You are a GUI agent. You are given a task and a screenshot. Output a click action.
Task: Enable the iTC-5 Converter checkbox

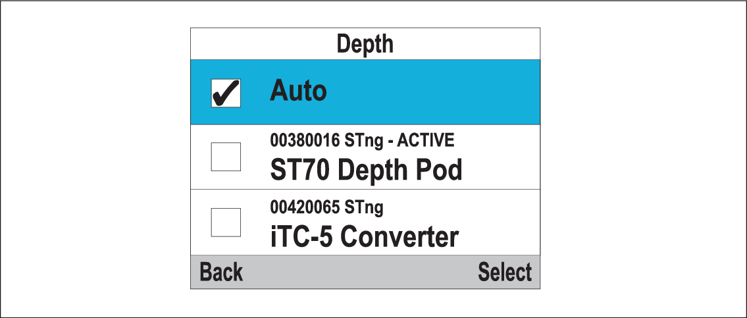click(225, 223)
